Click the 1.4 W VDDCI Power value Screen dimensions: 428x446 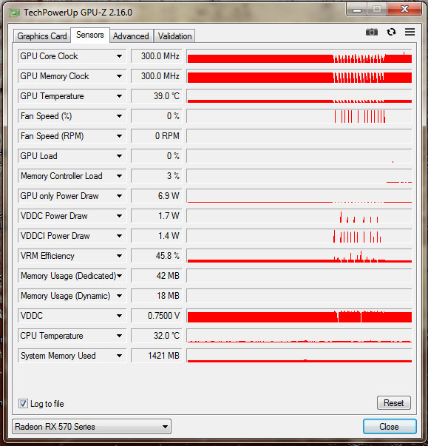point(156,236)
